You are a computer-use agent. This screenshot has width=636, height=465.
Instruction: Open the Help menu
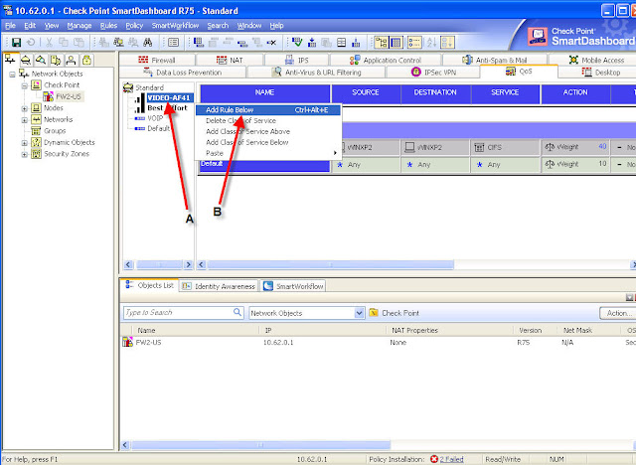pos(276,26)
